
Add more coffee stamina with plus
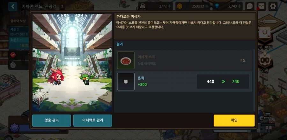170,6
